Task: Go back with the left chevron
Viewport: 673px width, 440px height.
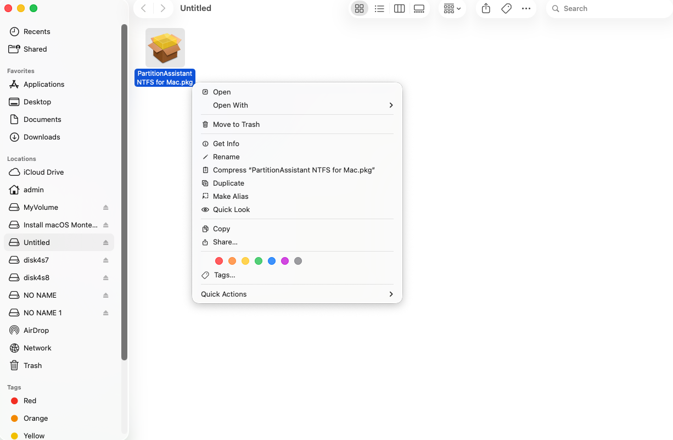Action: 144,8
